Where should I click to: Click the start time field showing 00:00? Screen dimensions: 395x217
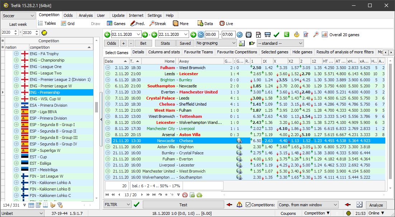click(212, 35)
